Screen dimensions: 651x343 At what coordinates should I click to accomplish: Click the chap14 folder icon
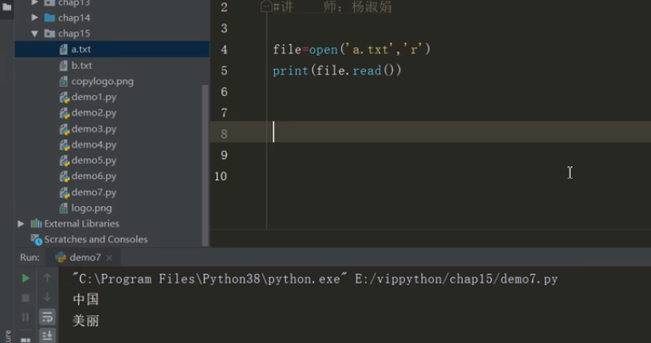click(x=49, y=17)
